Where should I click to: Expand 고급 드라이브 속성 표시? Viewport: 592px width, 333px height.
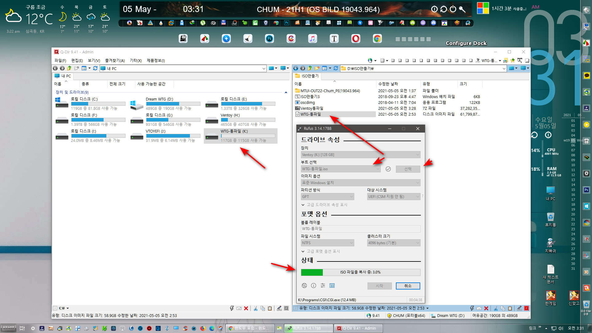[324, 205]
